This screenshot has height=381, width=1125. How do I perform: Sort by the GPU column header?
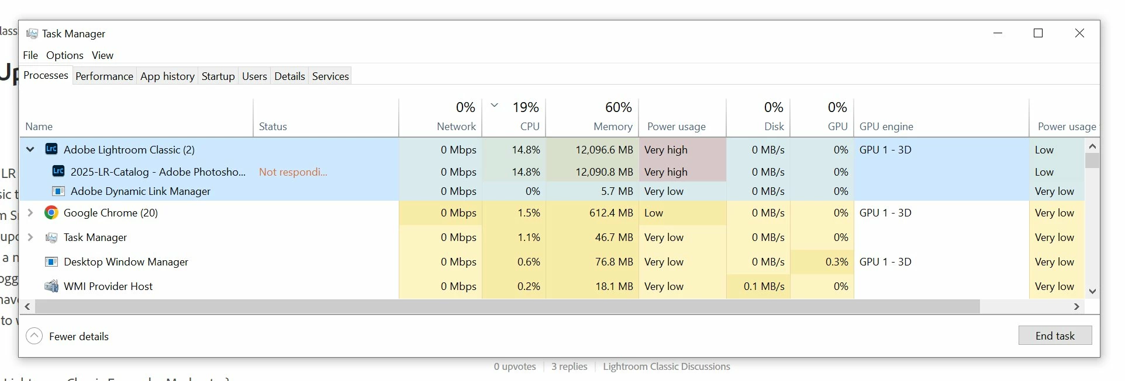[822, 118]
